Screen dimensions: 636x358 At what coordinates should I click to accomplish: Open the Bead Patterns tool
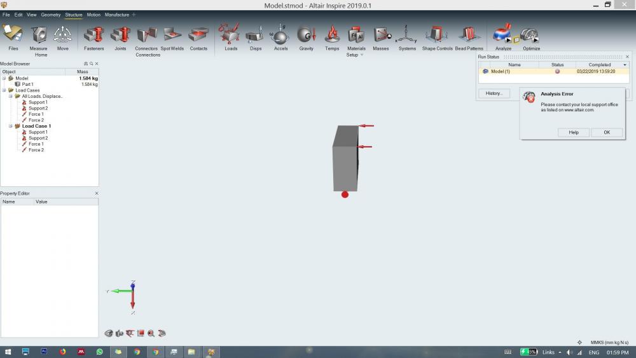tap(469, 34)
